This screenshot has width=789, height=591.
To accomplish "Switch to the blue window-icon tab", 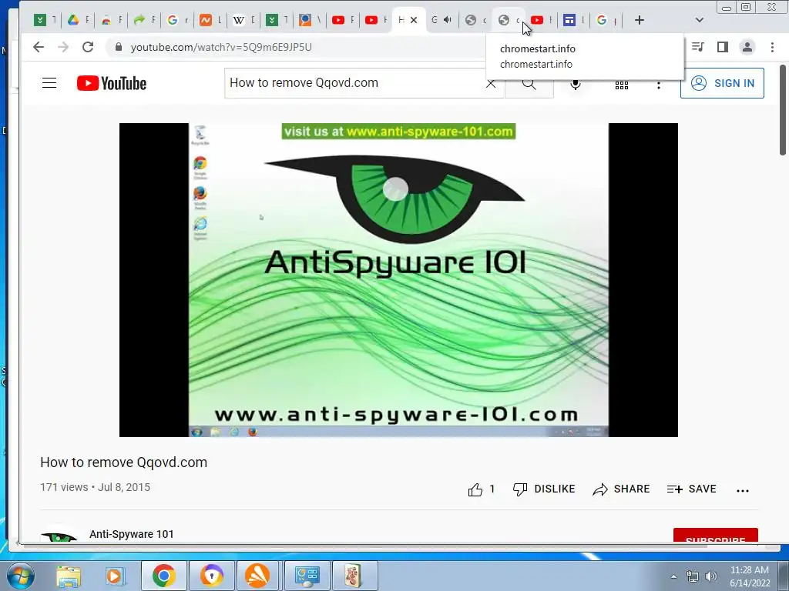I will [x=574, y=20].
